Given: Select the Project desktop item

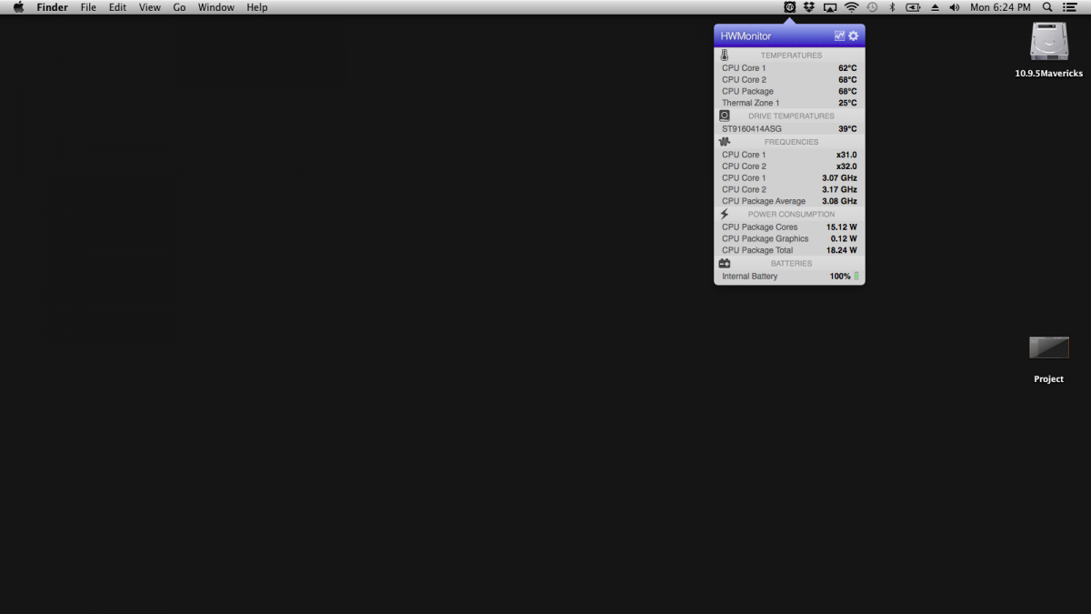Looking at the screenshot, I should point(1048,348).
